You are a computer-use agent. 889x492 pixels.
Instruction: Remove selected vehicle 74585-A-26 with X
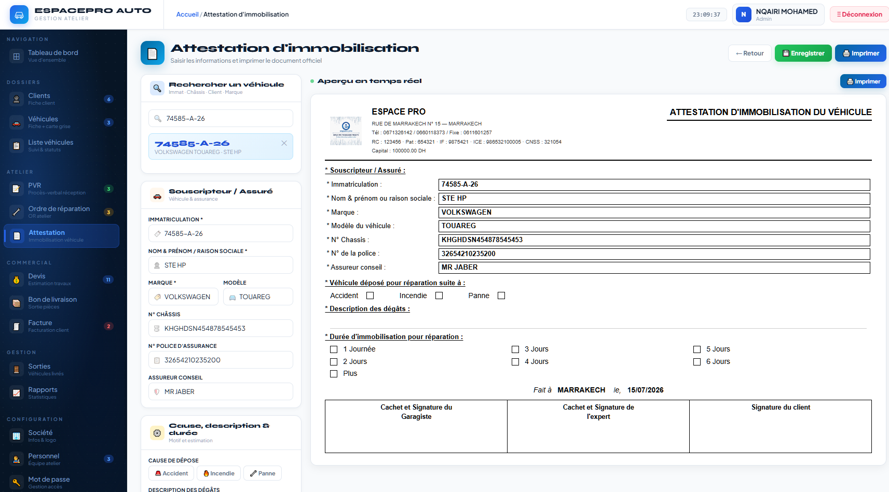[x=284, y=143]
